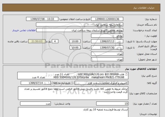Click the label اولویت نیاز

(151, 36)
